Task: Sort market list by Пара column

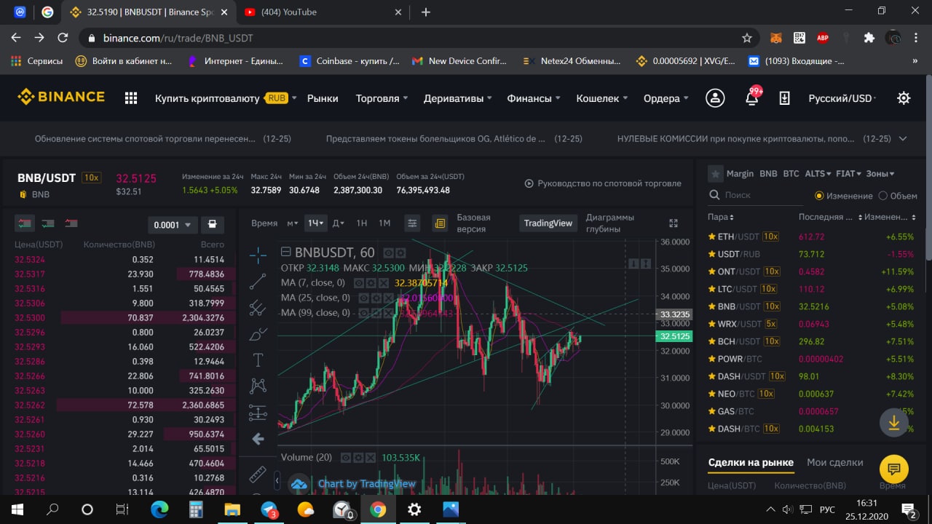Action: click(721, 217)
